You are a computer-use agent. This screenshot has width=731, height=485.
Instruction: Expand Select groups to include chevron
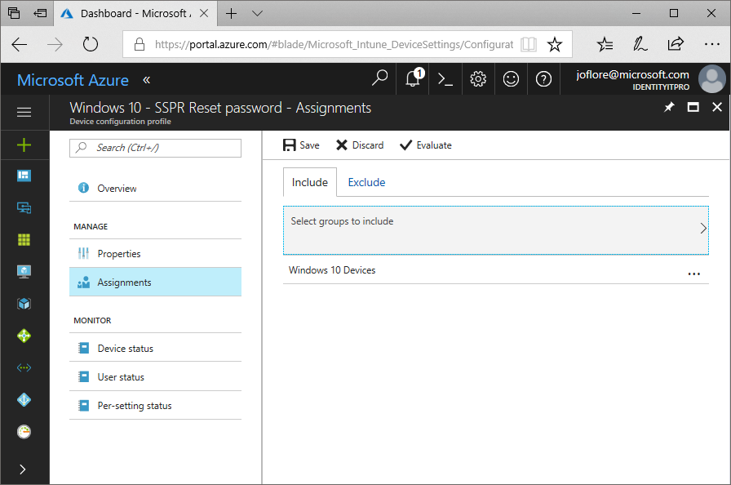[x=703, y=229]
